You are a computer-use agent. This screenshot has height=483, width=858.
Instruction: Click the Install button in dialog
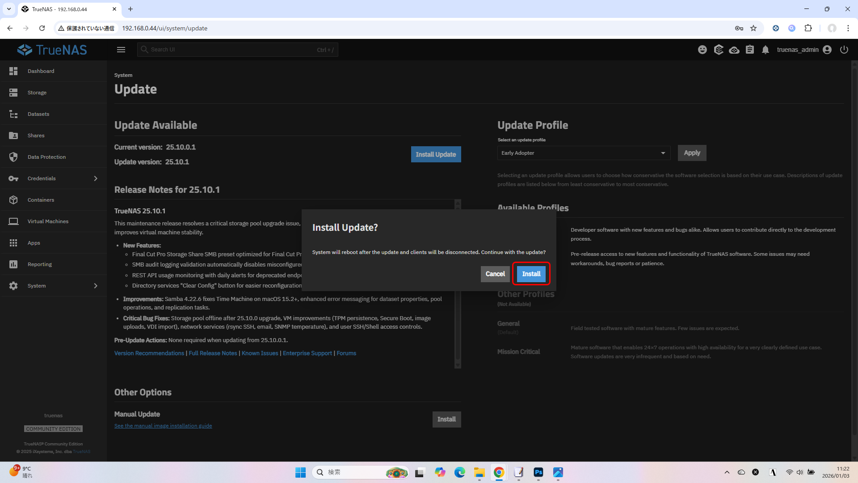coord(531,274)
